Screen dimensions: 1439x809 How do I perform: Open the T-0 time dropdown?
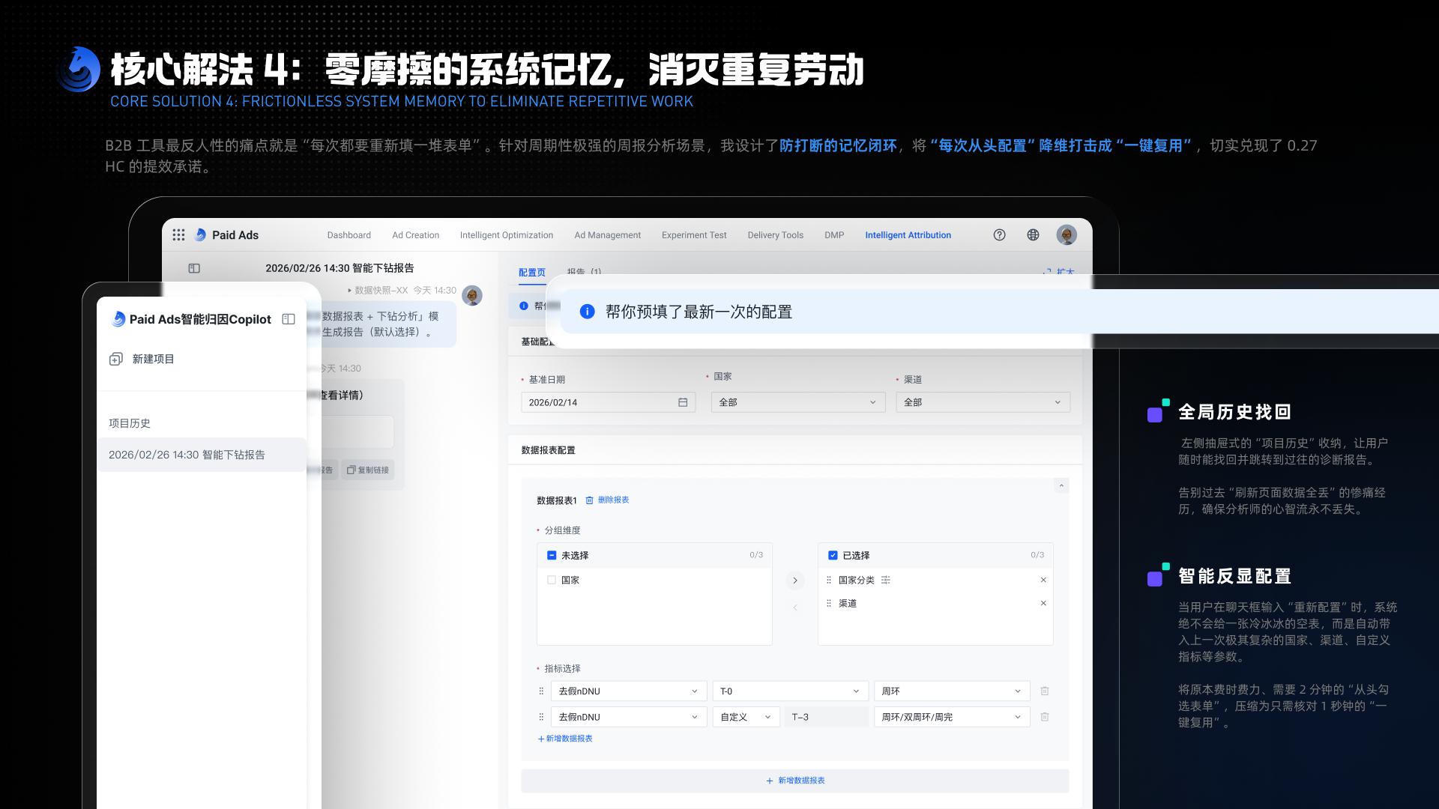(790, 691)
